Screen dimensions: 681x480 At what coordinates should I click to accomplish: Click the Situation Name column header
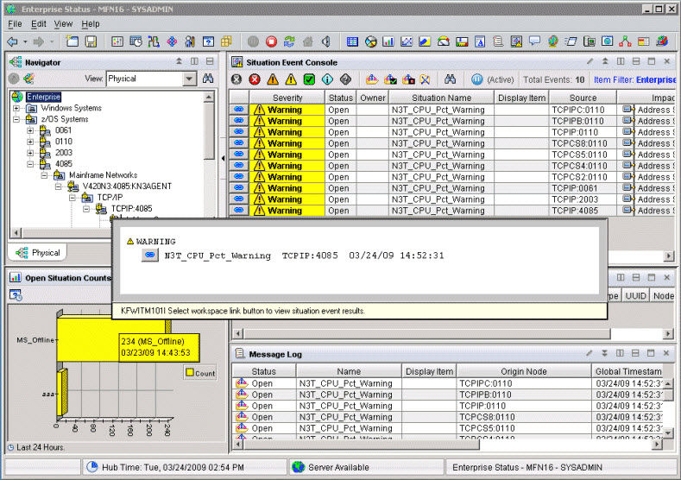pos(441,98)
